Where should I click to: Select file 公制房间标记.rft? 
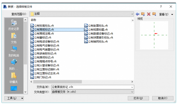[x=44, y=58]
